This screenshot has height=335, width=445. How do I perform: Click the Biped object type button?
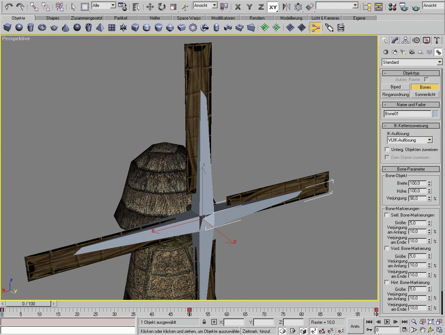pyautogui.click(x=396, y=87)
